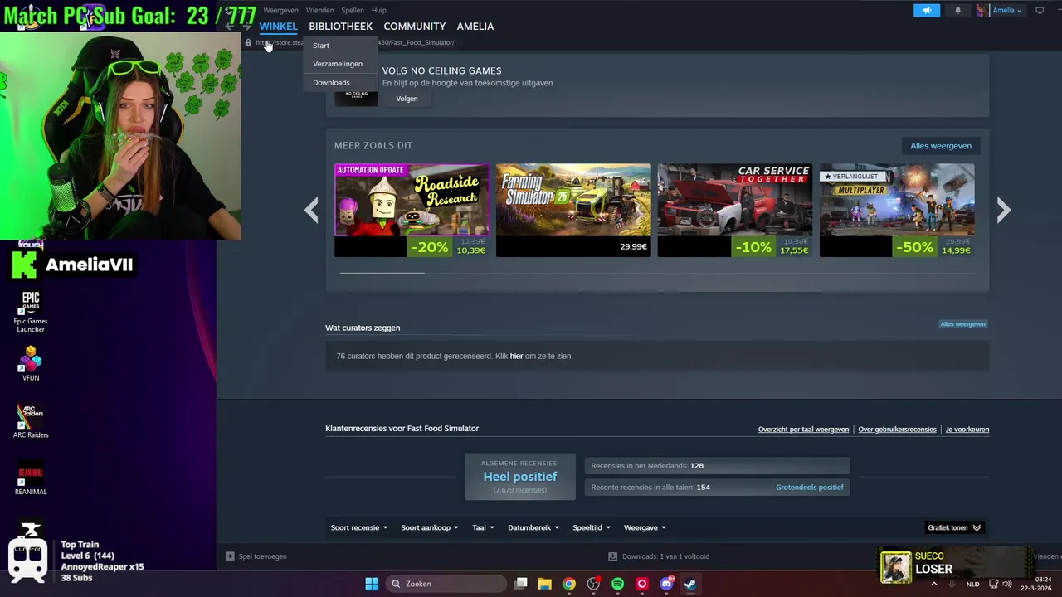1062x597 pixels.
Task: Open the COMMUNITY tab
Action: point(414,27)
